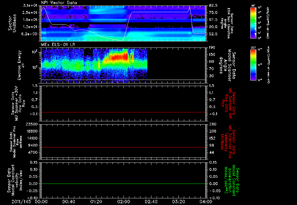297x205 pixels.
Task: Click the "MEx ELS-01 LR" panel title
Action: click(x=58, y=45)
